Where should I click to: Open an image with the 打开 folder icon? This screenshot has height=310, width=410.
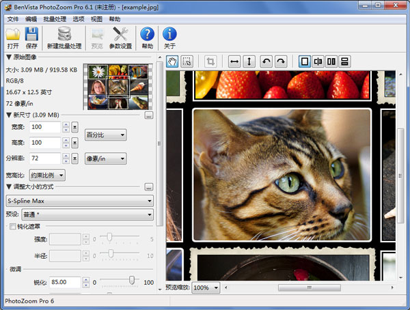click(x=13, y=38)
